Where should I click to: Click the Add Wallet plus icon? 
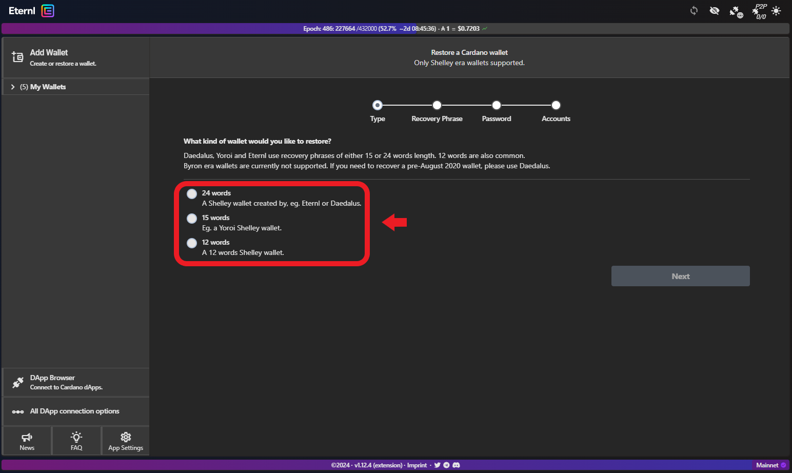[x=17, y=57]
